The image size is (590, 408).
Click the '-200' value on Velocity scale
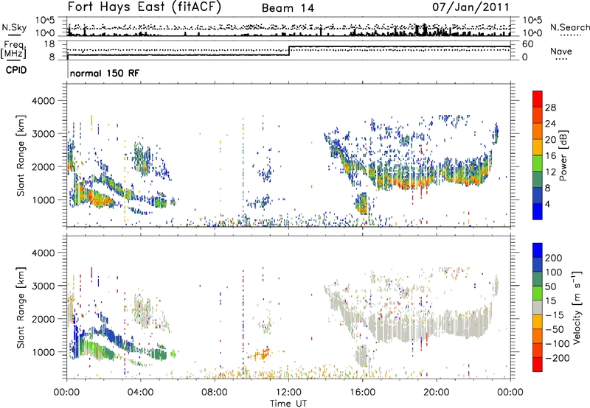tap(558, 358)
